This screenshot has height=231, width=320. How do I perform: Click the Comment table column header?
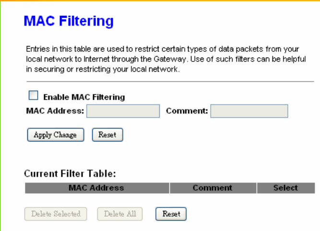tap(213, 188)
